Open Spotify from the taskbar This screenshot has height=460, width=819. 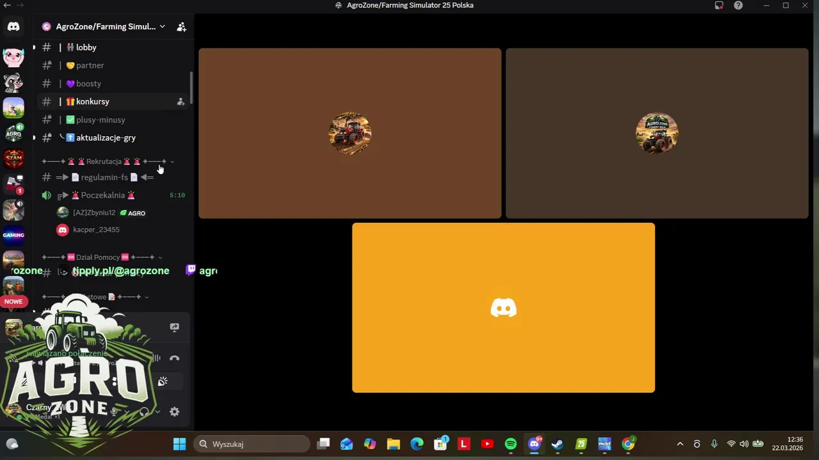click(x=511, y=444)
